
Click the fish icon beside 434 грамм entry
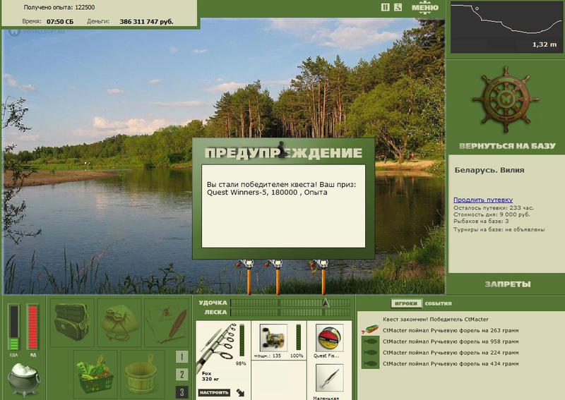pyautogui.click(x=370, y=363)
